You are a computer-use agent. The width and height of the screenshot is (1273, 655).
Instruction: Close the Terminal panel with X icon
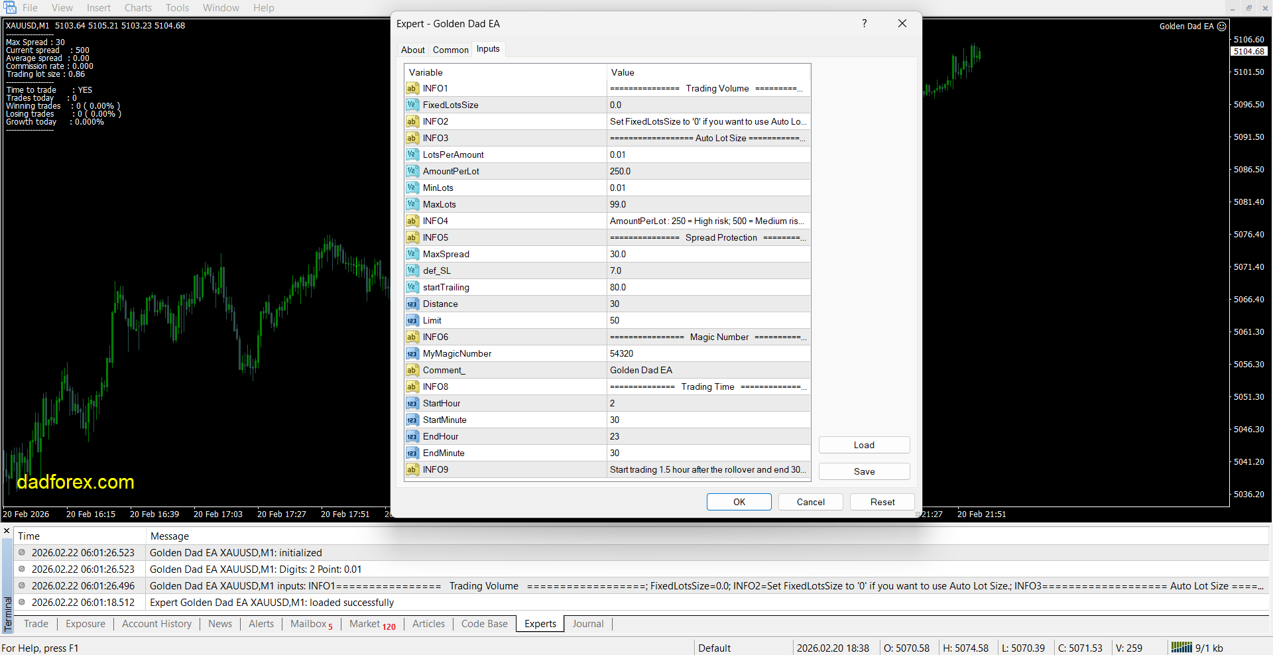(7, 531)
